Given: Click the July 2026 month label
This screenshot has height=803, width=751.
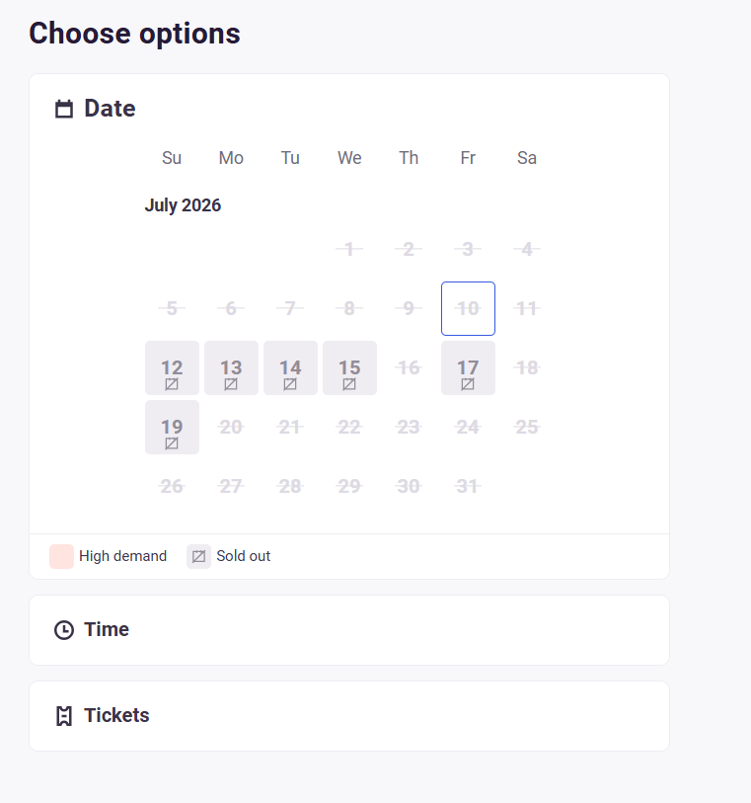Looking at the screenshot, I should [x=184, y=205].
